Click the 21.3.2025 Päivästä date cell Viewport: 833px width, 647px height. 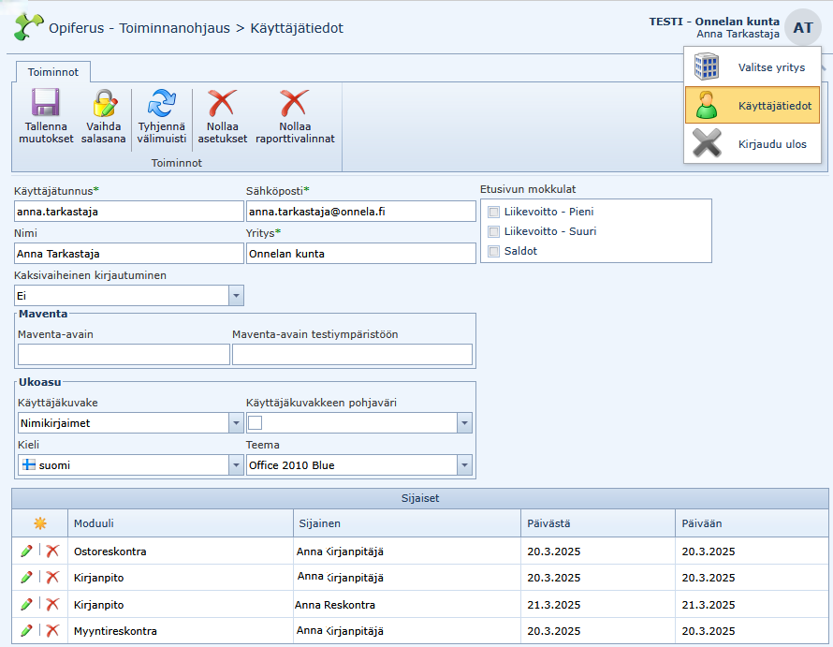coord(598,604)
